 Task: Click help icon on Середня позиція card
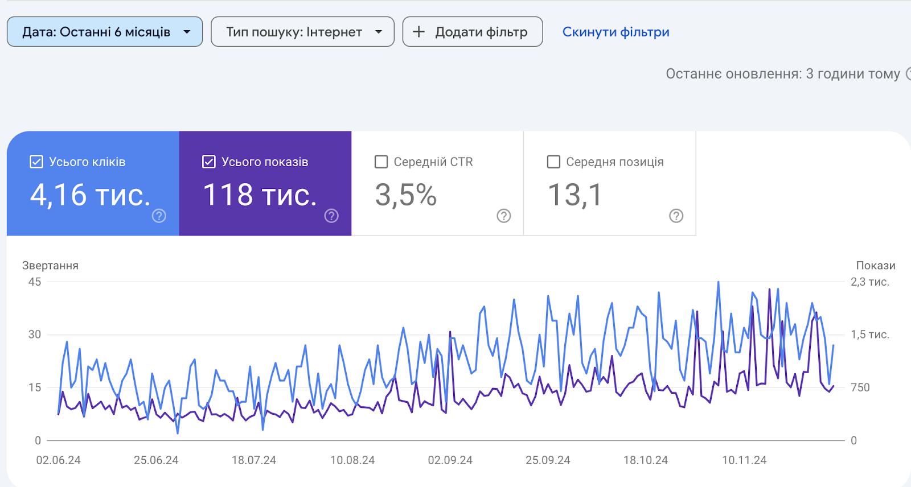[x=676, y=216]
